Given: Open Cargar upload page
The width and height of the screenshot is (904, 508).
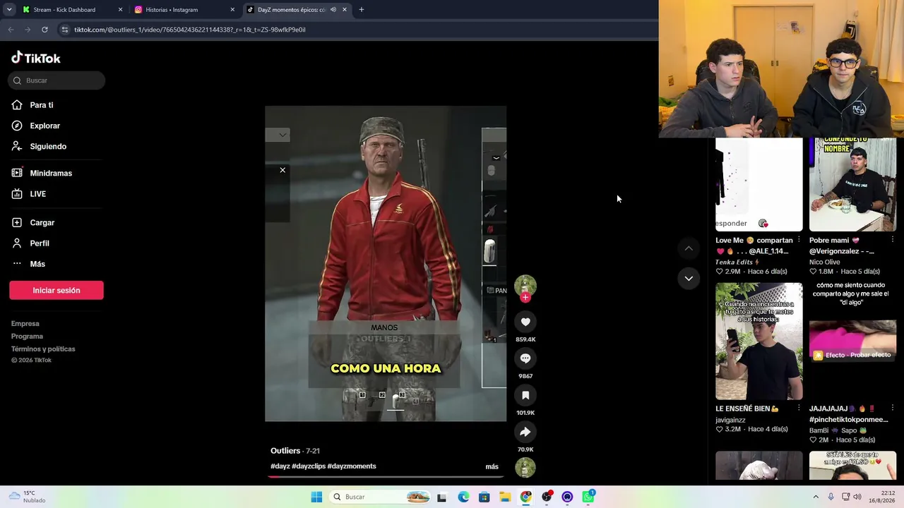Looking at the screenshot, I should pyautogui.click(x=42, y=222).
